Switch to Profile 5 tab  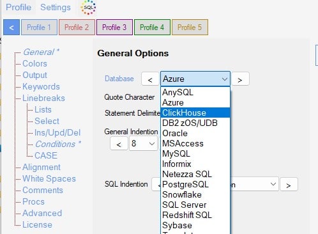click(x=190, y=27)
